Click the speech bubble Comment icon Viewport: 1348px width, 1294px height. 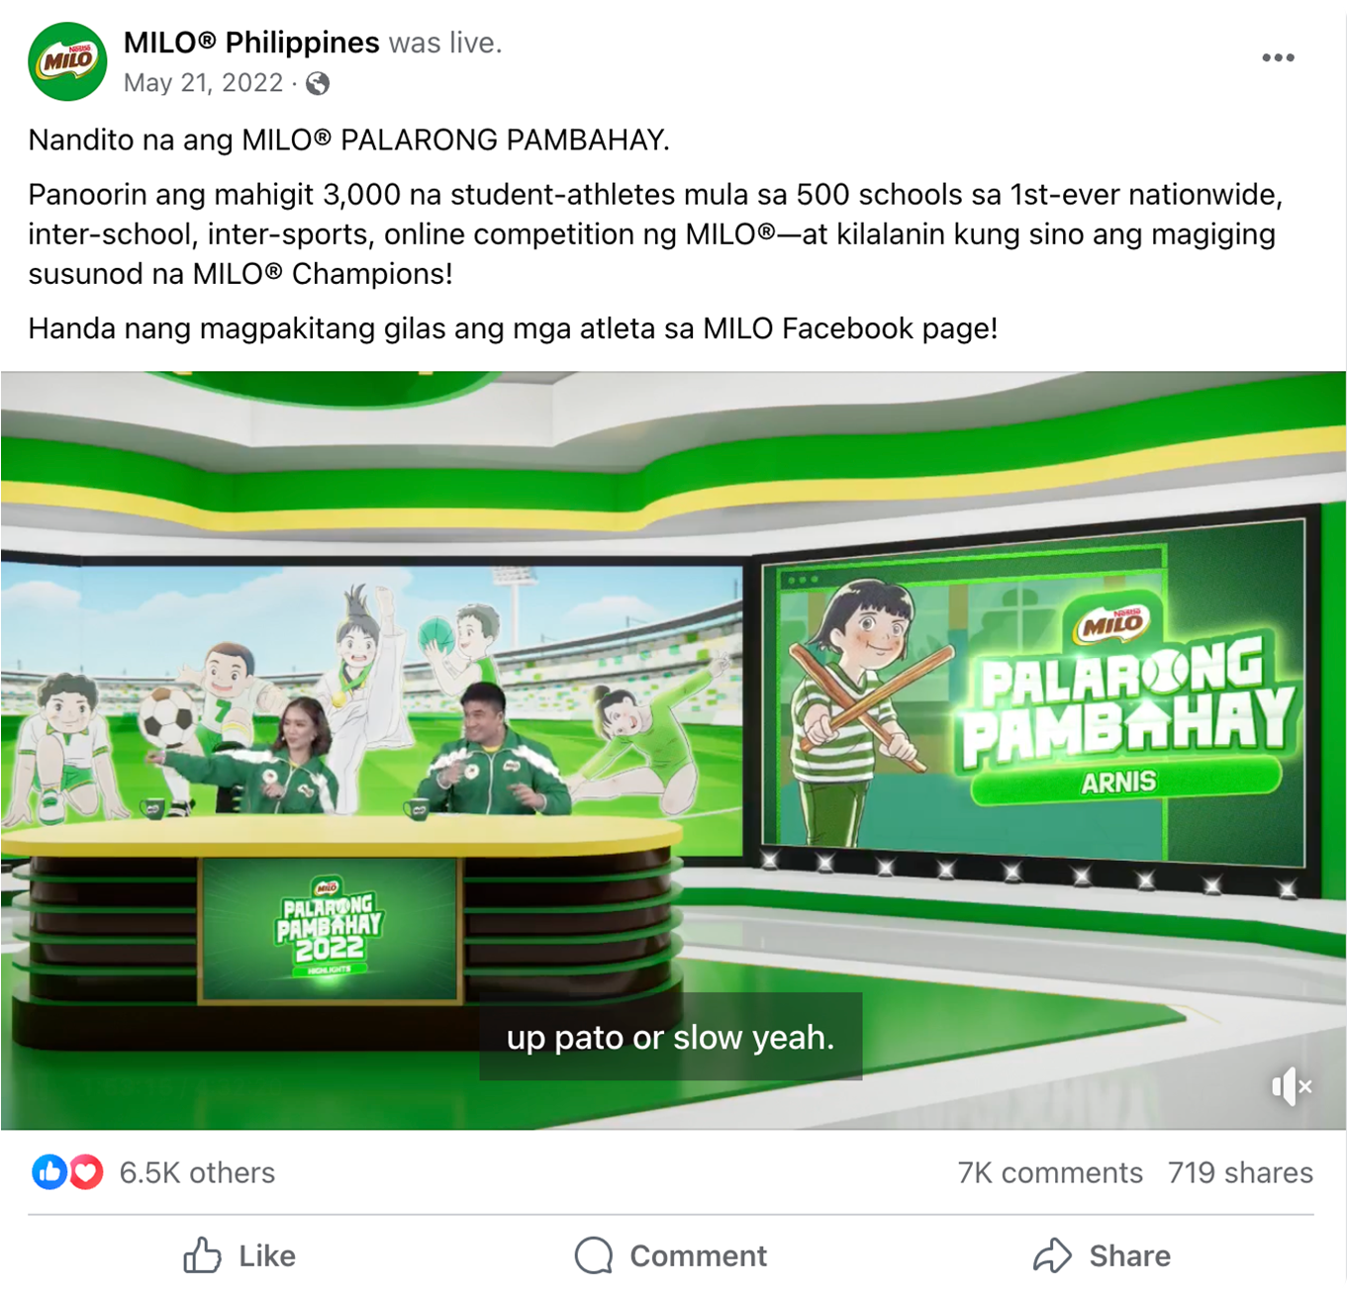594,1255
